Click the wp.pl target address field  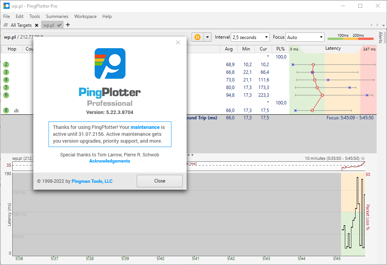coord(96,37)
